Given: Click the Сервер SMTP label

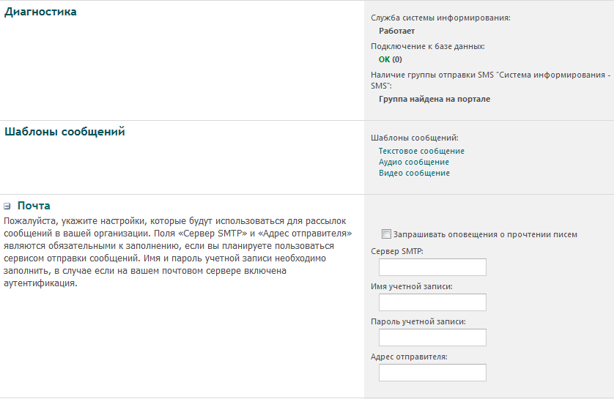Looking at the screenshot, I should click(397, 251).
